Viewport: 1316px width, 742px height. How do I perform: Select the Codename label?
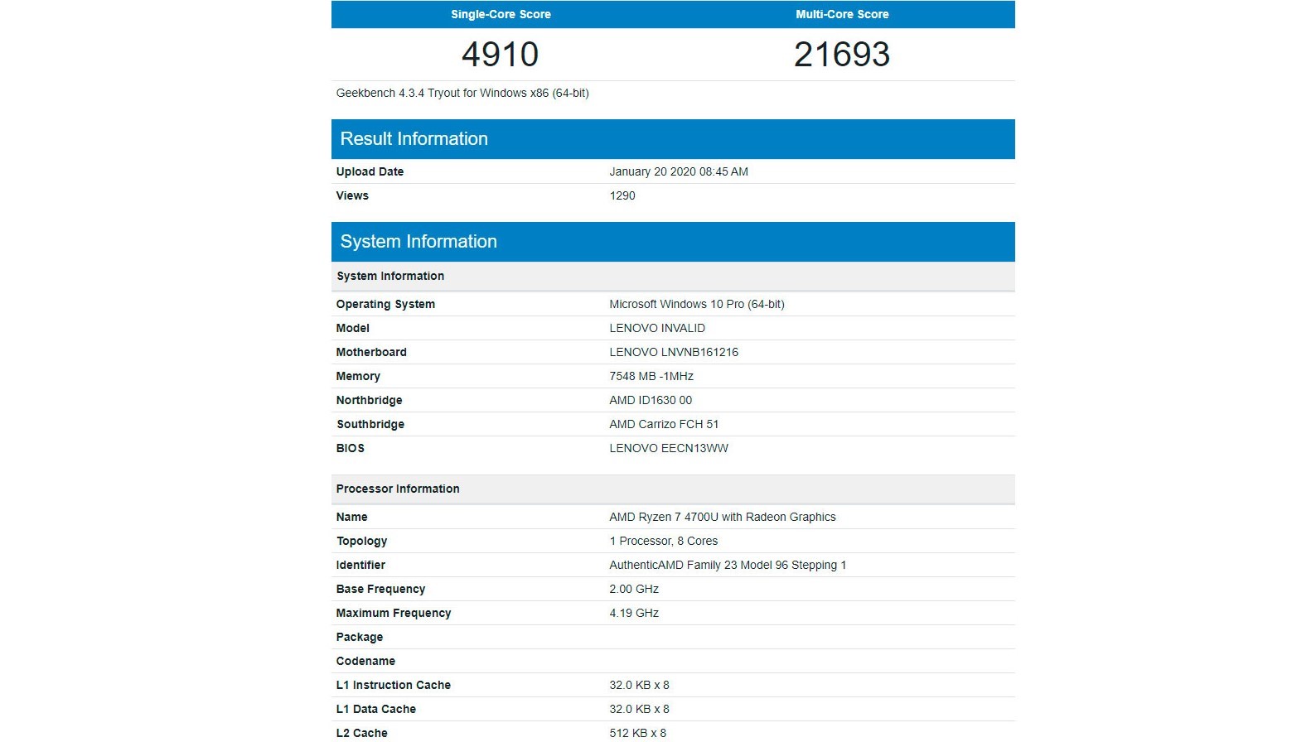tap(365, 661)
